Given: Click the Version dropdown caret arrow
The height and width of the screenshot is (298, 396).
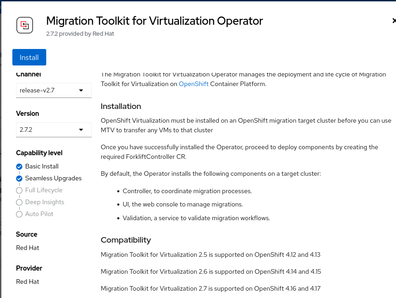Looking at the screenshot, I should (81, 130).
